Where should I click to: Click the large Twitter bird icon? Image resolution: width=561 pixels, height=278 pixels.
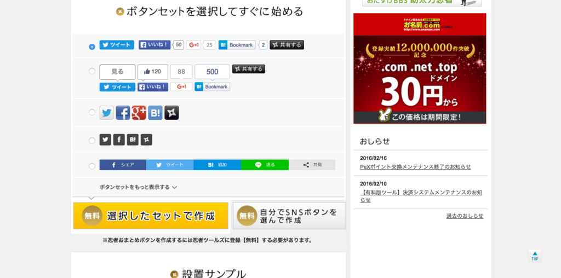click(x=107, y=113)
